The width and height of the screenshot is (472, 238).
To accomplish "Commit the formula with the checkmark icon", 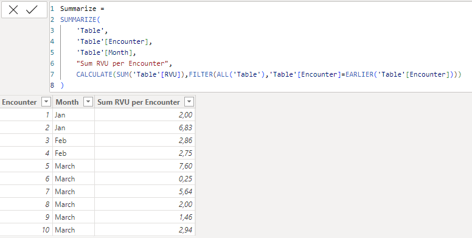I will [32, 10].
